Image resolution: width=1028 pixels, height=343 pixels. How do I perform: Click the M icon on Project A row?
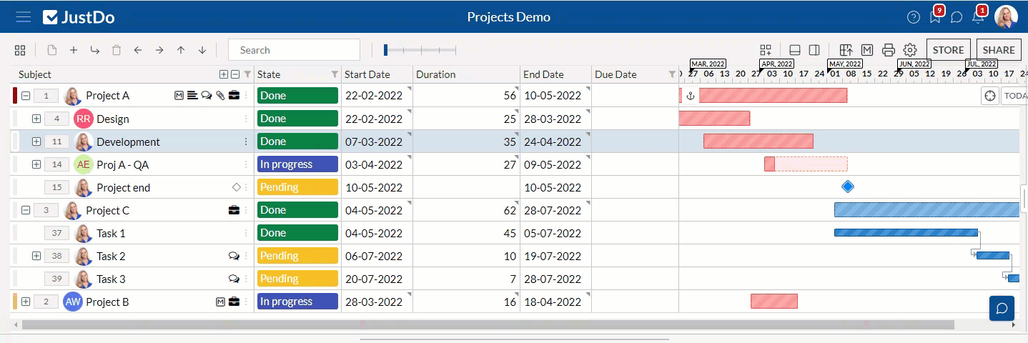(179, 96)
